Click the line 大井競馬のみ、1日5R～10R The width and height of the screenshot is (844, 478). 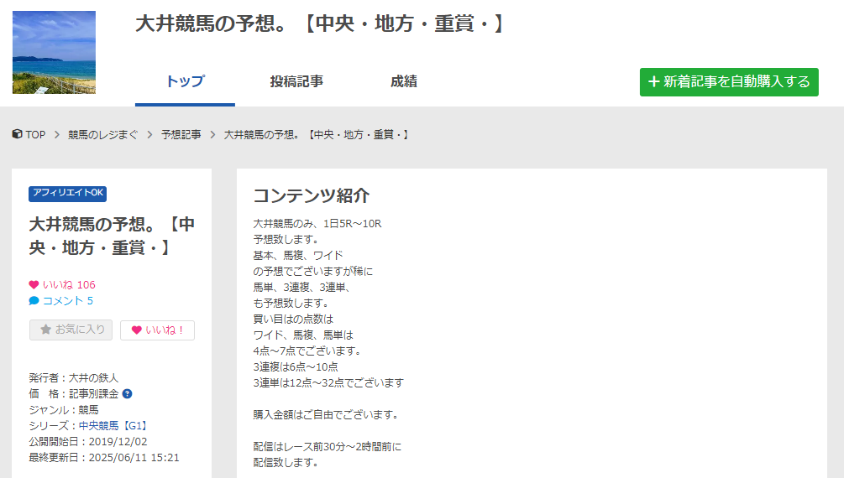pos(317,224)
